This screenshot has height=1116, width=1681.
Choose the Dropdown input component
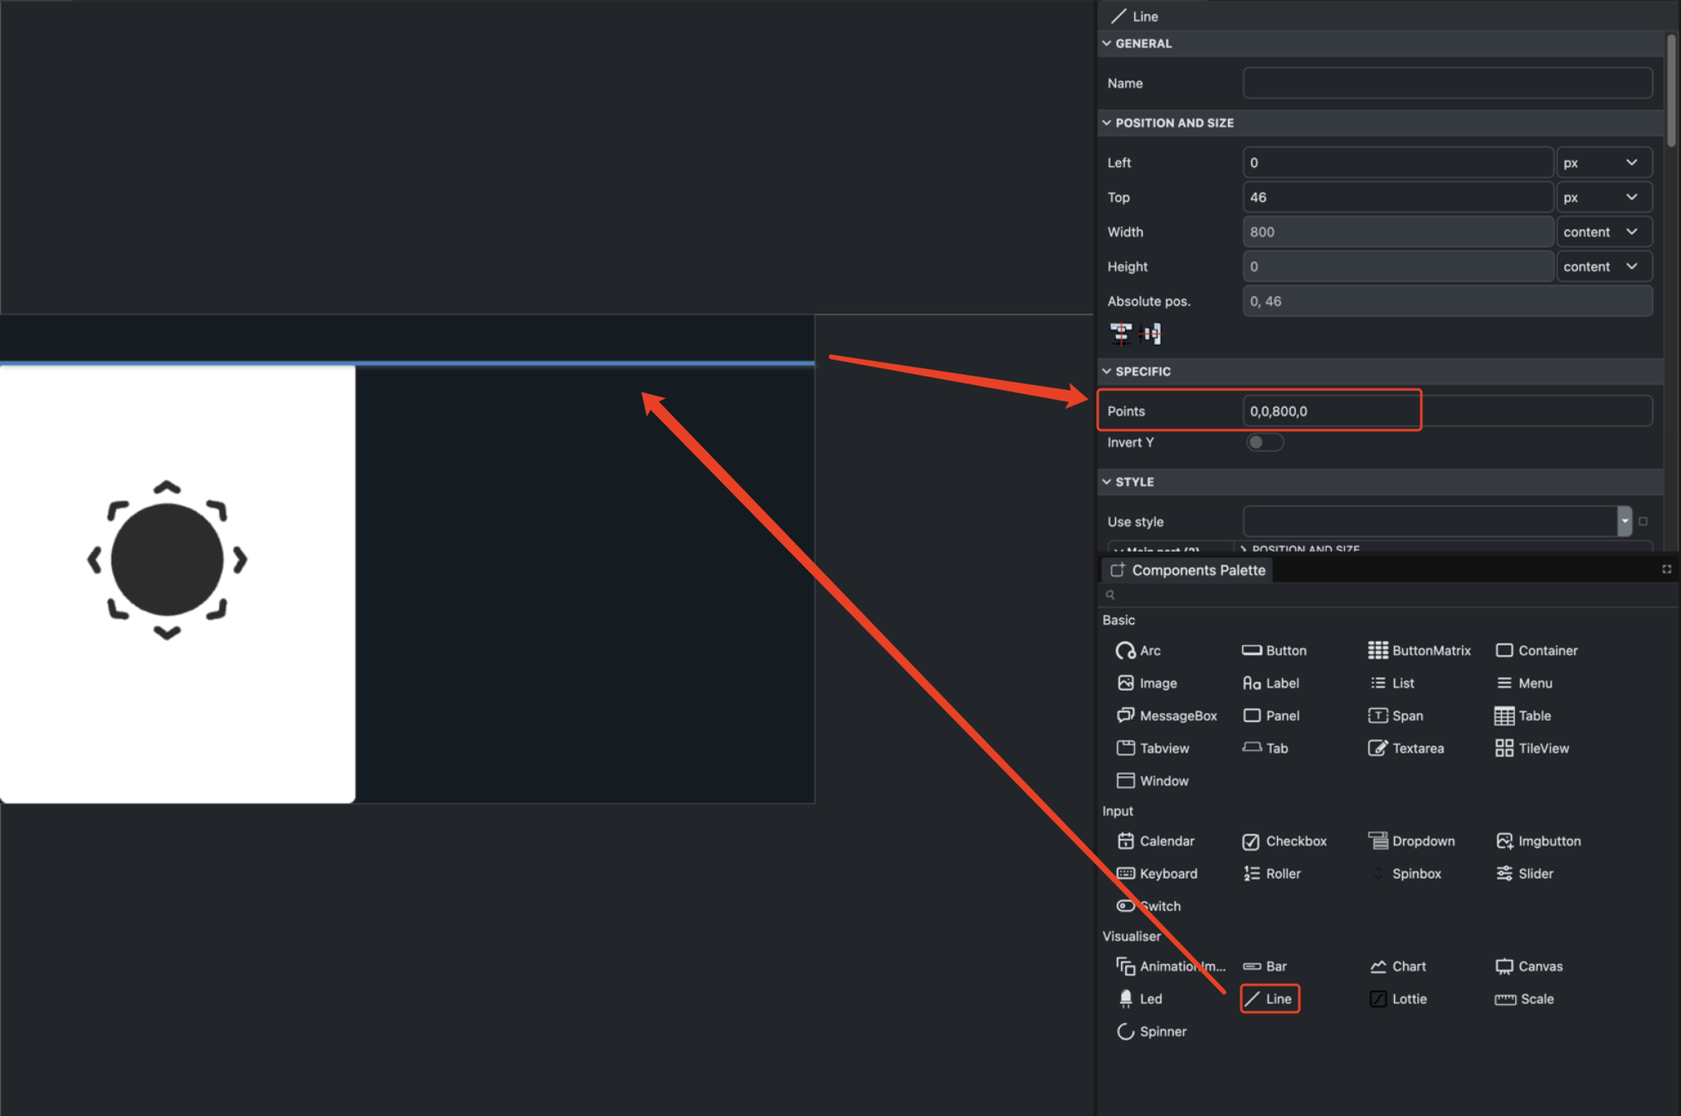click(1411, 841)
